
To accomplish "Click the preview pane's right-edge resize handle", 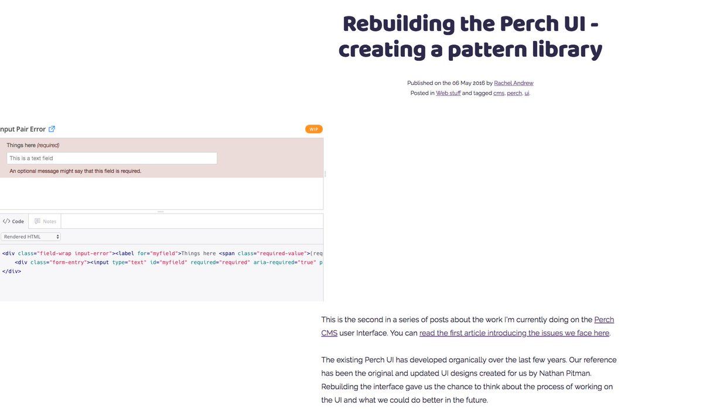I will [x=325, y=174].
